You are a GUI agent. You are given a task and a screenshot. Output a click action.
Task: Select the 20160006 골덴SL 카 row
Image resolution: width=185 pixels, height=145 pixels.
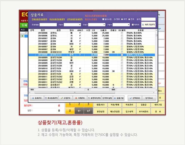[92, 36]
